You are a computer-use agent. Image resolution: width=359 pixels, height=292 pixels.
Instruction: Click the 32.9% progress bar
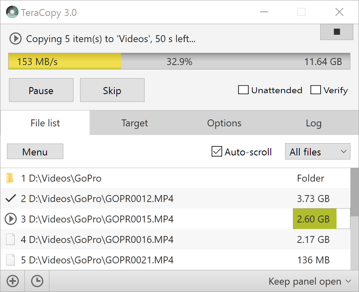(x=180, y=61)
